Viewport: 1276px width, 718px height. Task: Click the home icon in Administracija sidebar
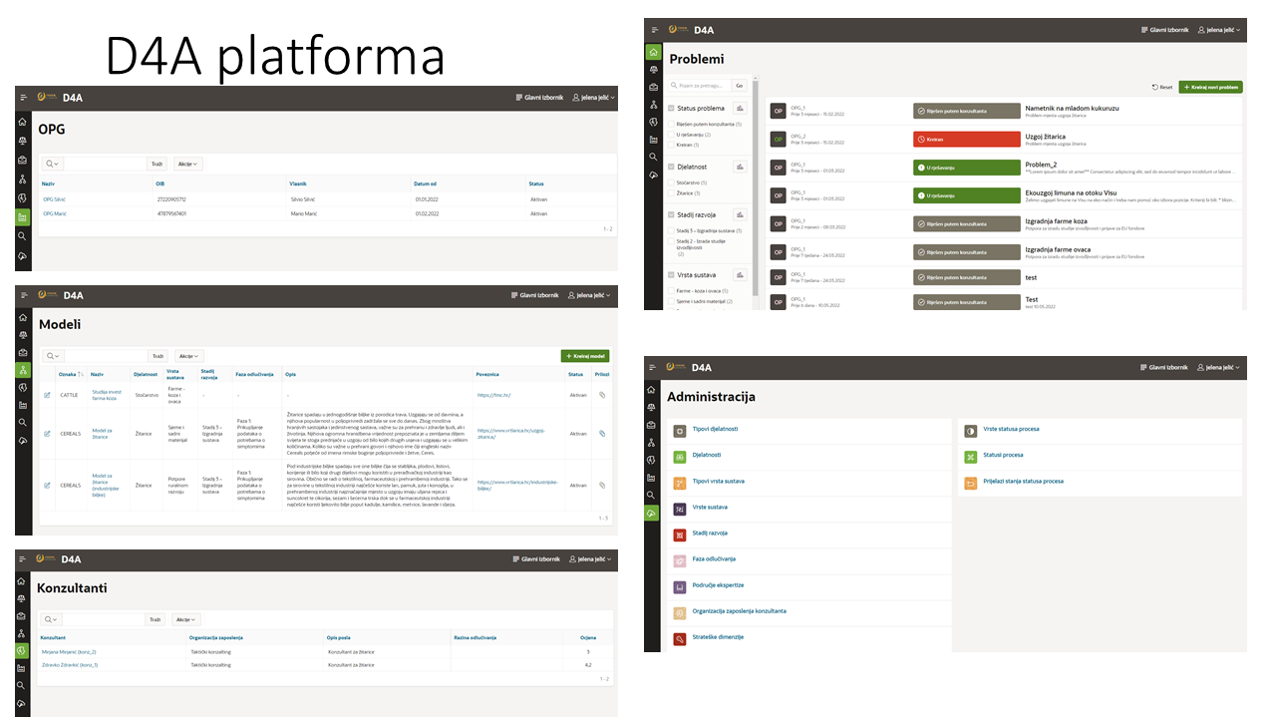651,390
